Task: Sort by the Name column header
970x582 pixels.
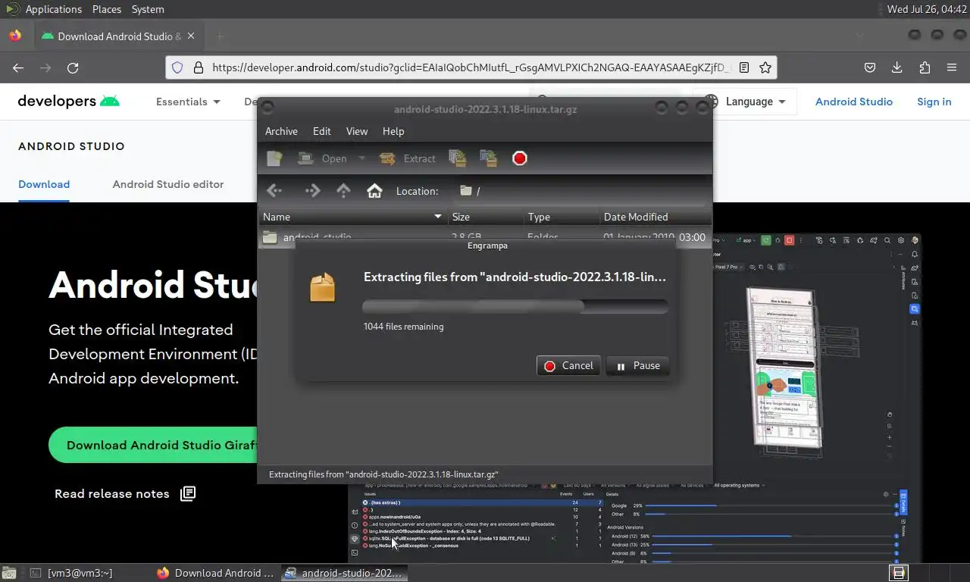Action: pyautogui.click(x=352, y=217)
